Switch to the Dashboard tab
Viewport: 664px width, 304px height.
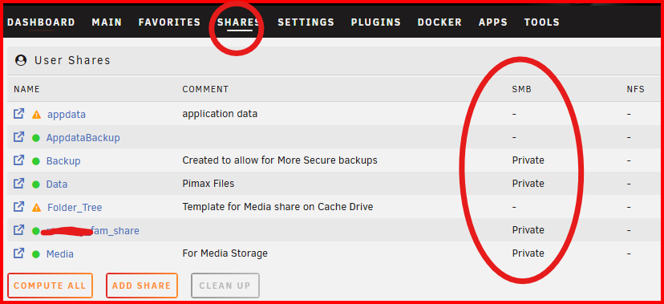[41, 22]
